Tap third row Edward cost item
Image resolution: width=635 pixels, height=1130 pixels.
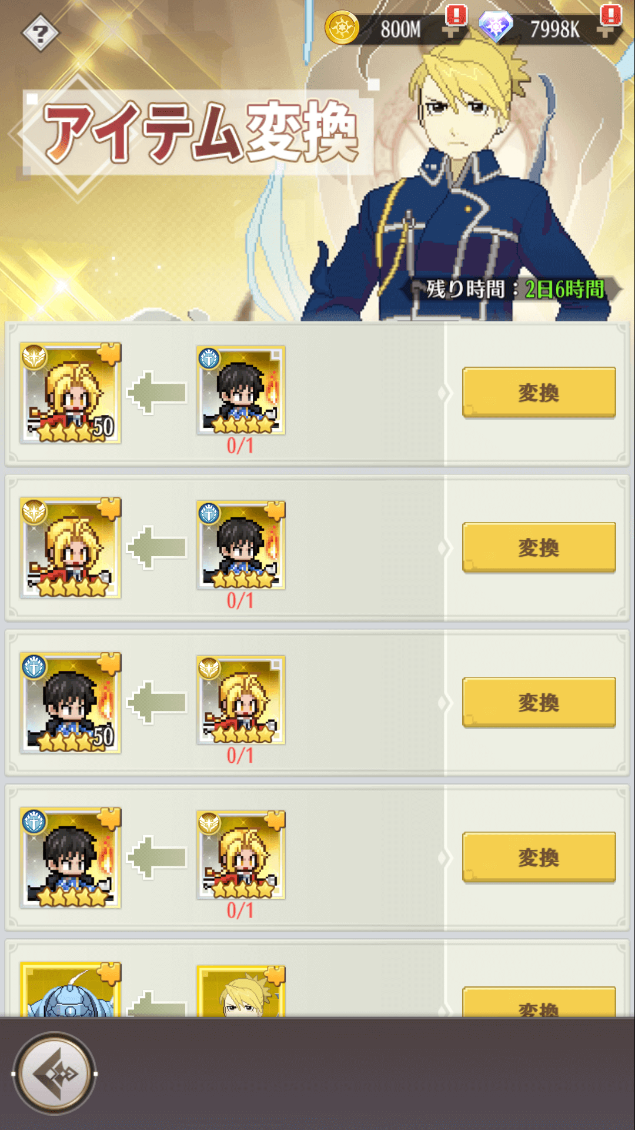pyautogui.click(x=241, y=700)
